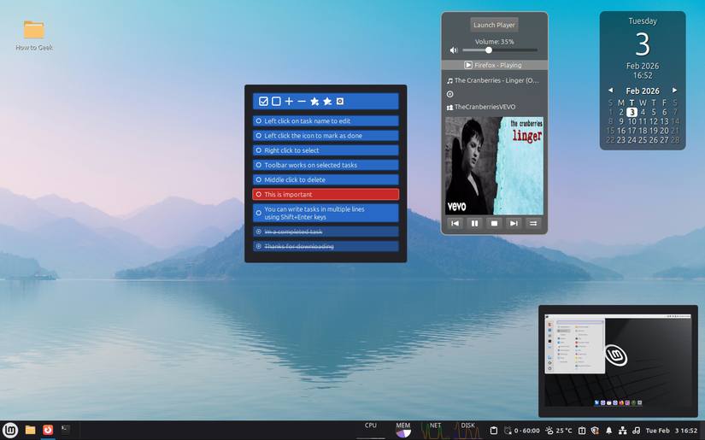Click the empty-box uncheck icon in the task toolbar
The width and height of the screenshot is (705, 440).
276,101
